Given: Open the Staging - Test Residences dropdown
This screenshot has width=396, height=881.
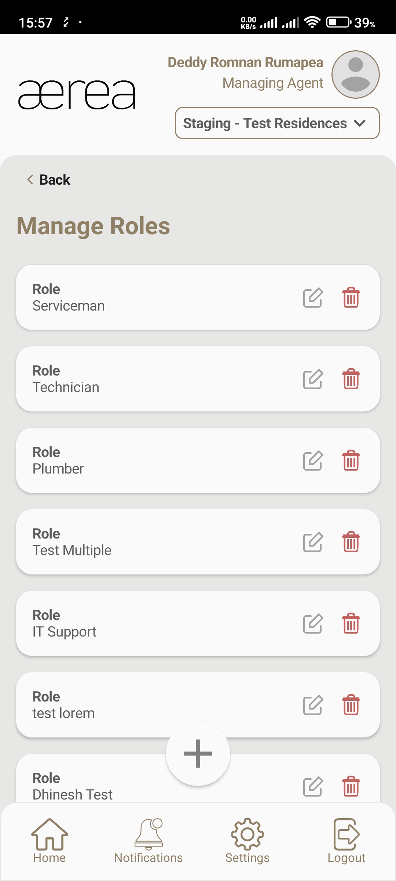Looking at the screenshot, I should click(277, 123).
